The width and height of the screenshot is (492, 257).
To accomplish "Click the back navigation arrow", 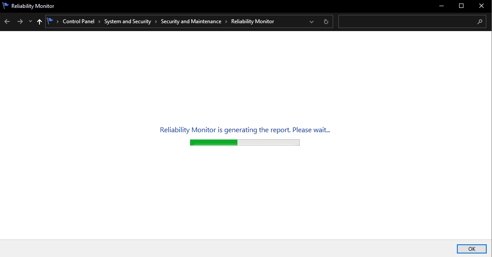I will (x=7, y=21).
